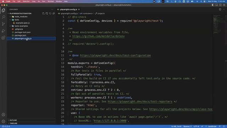
Task: Open the View menu
Action: [x=34, y=1]
